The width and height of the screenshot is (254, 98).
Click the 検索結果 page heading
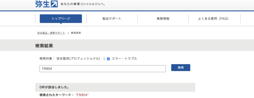[x=44, y=46]
